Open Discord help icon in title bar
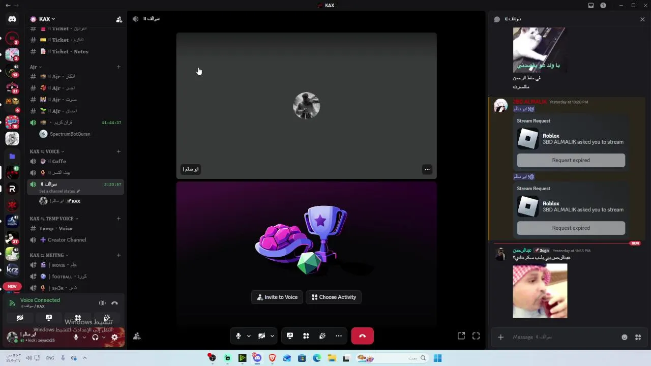Viewport: 651px width, 366px height. (603, 6)
